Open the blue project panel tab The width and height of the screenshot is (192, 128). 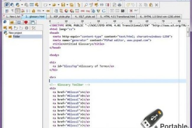6,22
